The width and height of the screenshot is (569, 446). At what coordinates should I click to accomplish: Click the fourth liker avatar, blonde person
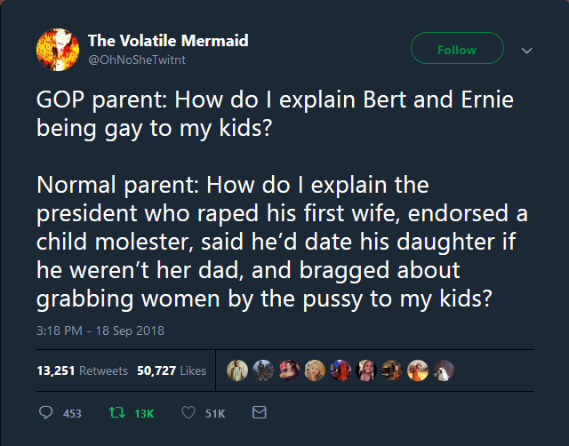(314, 370)
